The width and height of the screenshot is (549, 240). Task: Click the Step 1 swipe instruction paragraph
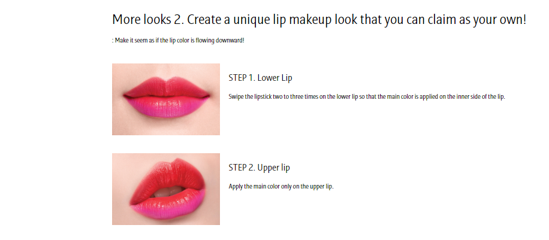tap(367, 96)
